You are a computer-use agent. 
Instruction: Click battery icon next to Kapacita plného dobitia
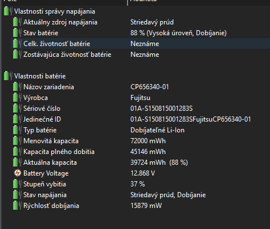point(18,152)
